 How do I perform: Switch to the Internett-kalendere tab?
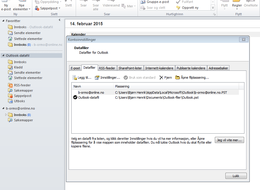(159, 68)
